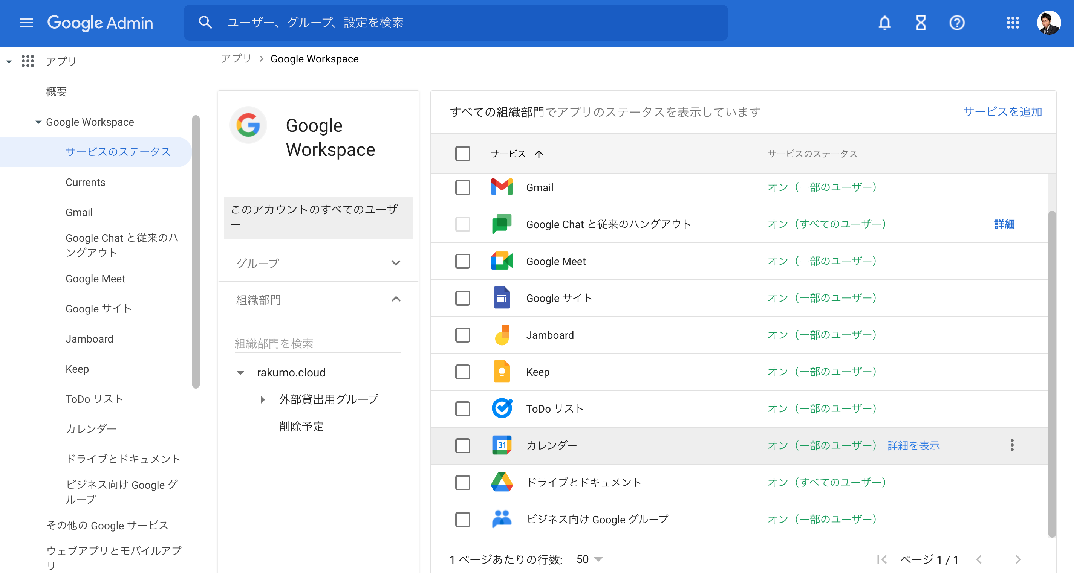The width and height of the screenshot is (1074, 573).
Task: Click the Drive triangle icon
Action: [x=502, y=482]
